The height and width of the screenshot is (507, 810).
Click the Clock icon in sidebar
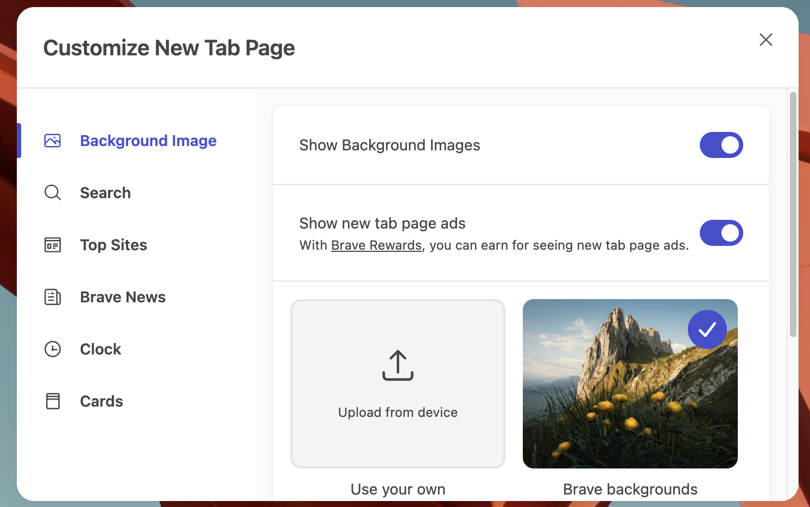pyautogui.click(x=53, y=349)
